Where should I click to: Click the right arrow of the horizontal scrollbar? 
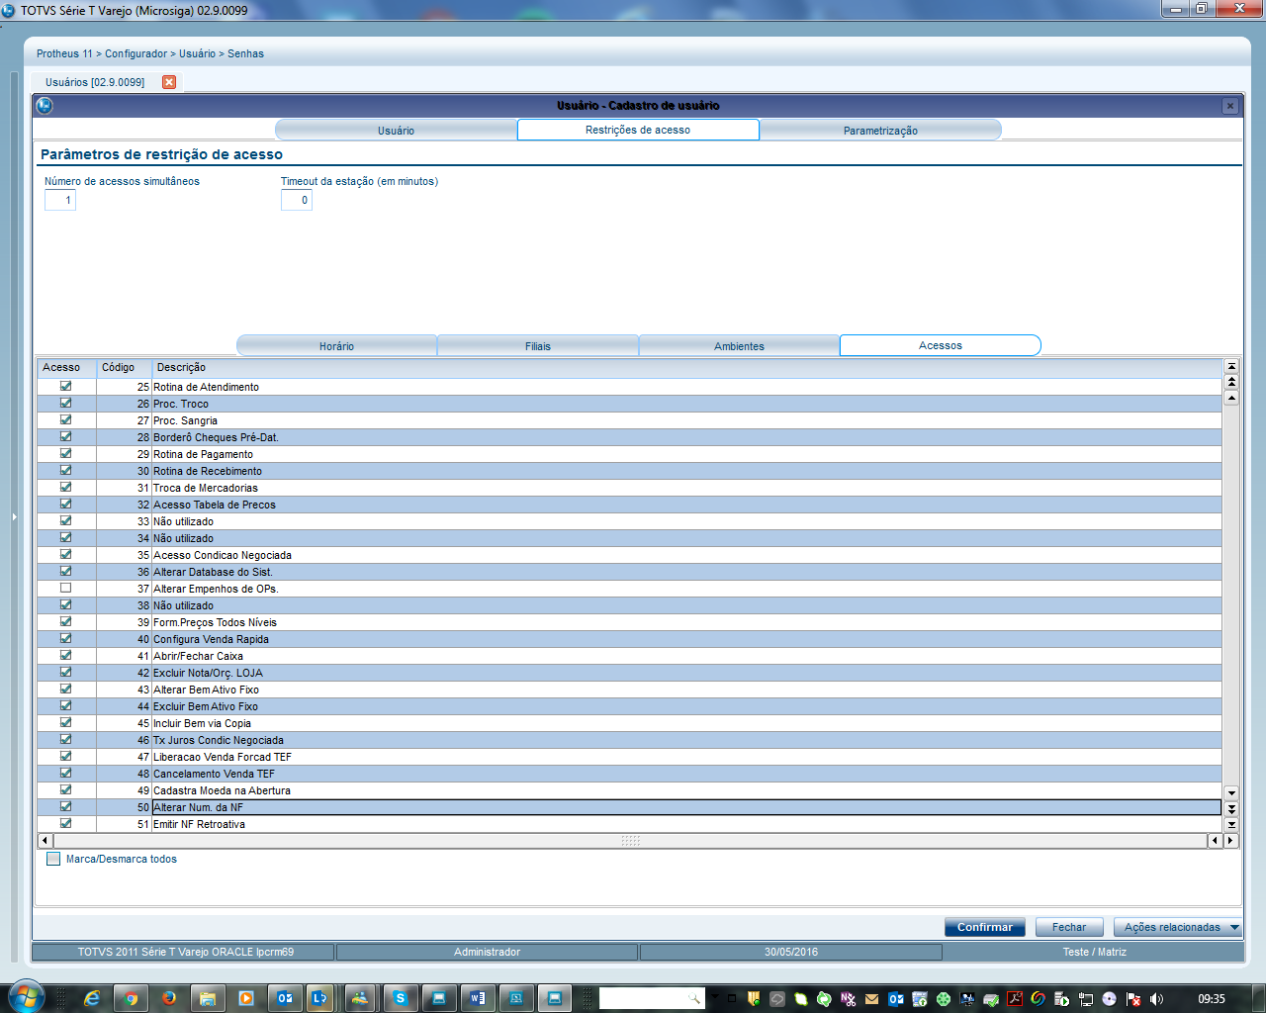[x=1230, y=841]
